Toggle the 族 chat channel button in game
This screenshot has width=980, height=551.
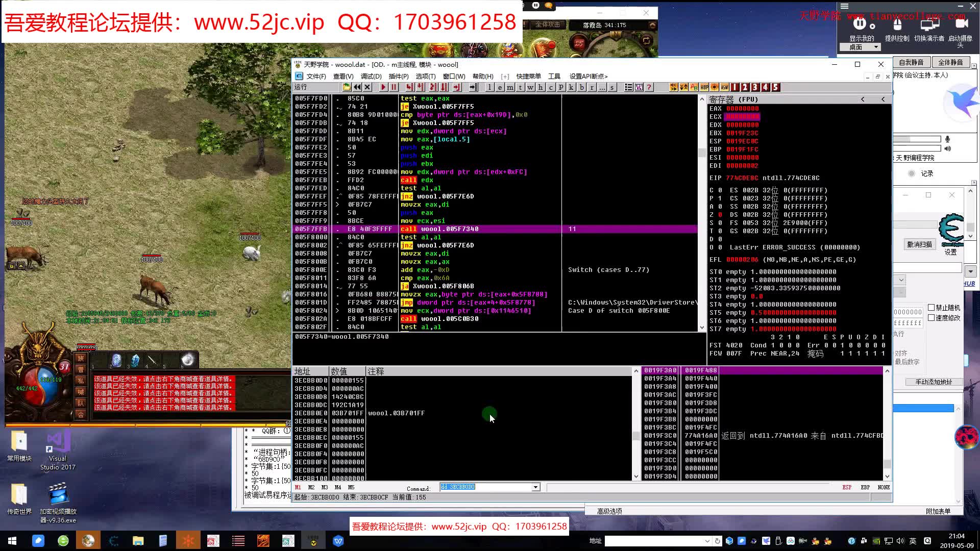(x=81, y=358)
